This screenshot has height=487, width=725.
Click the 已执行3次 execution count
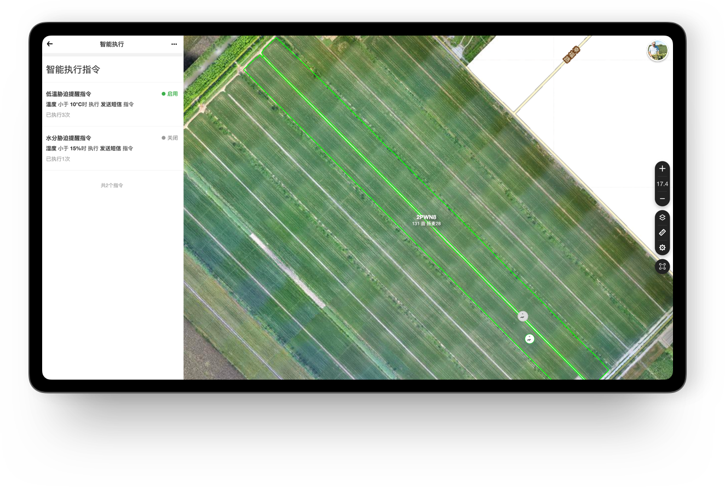click(x=58, y=115)
